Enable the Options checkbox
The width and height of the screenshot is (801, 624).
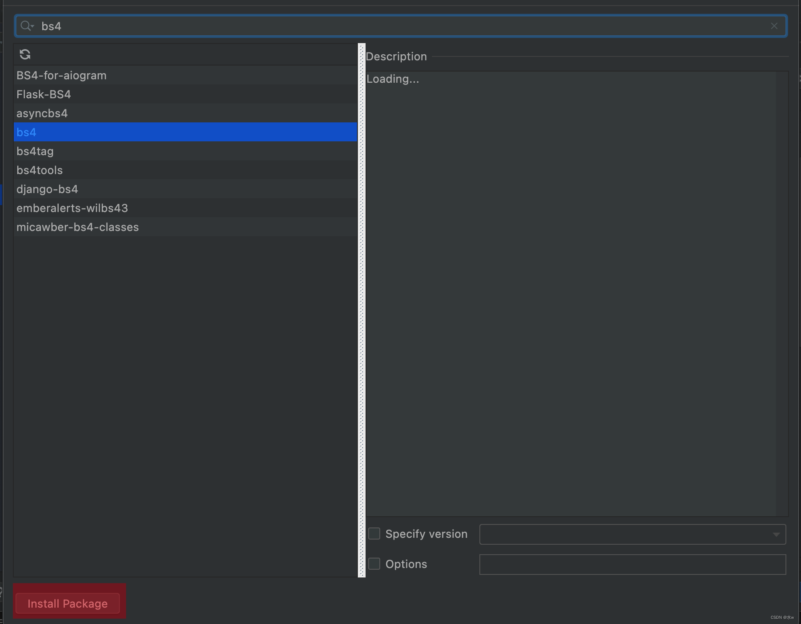(374, 564)
